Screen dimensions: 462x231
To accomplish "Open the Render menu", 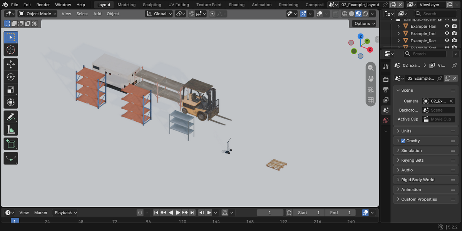I will [x=43, y=5].
